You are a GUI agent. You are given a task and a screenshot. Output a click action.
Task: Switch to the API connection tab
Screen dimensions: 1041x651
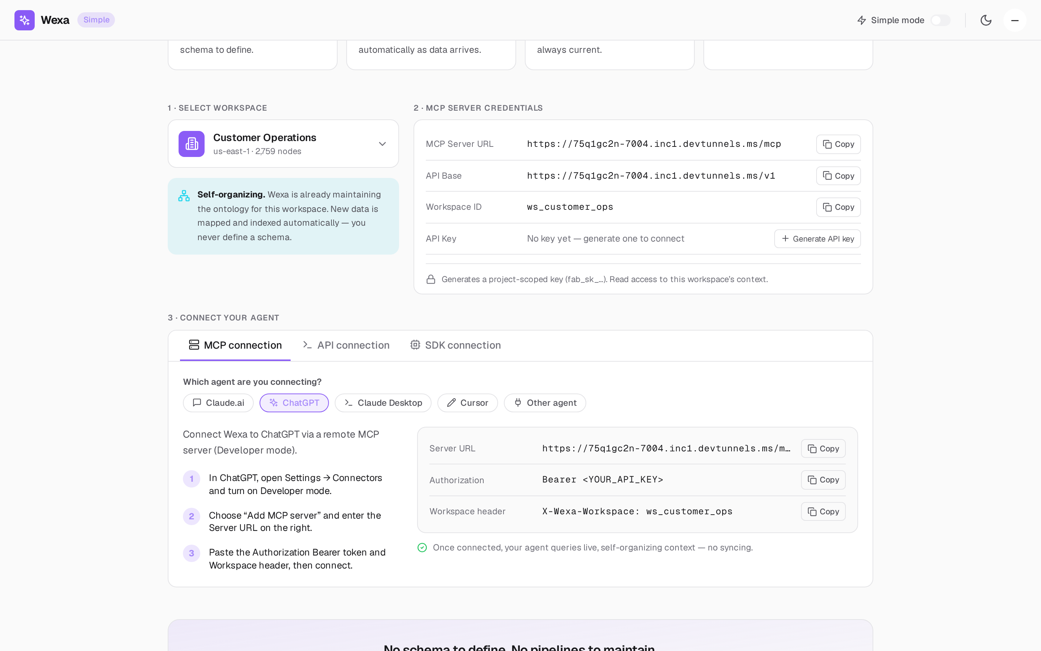346,345
